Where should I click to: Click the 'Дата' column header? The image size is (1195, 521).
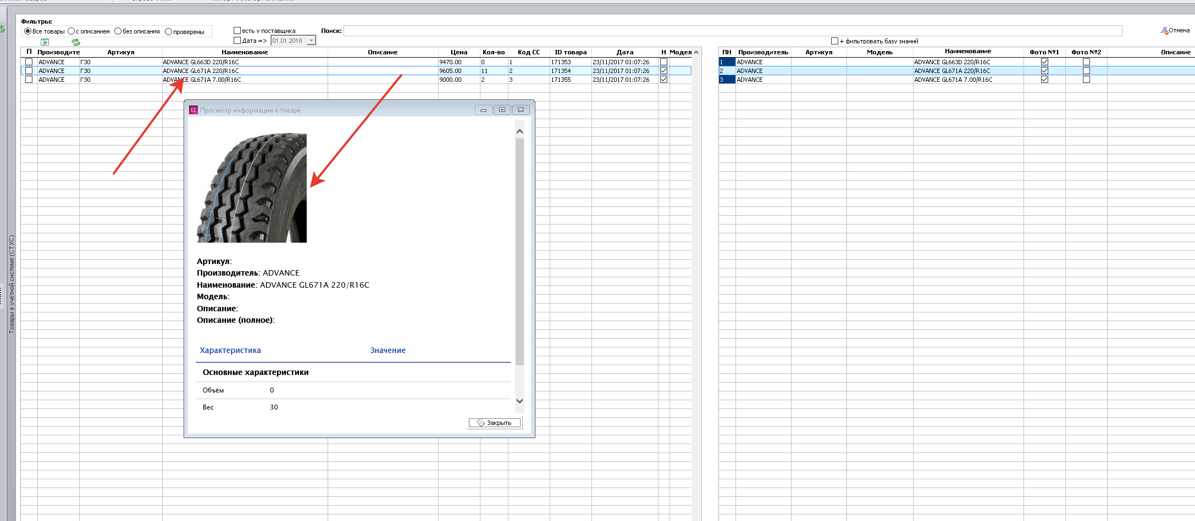(625, 52)
